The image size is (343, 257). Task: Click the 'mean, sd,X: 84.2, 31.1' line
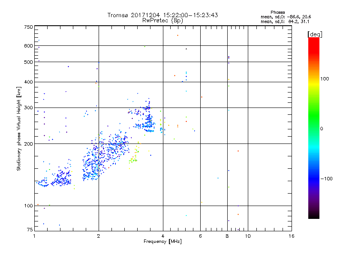coord(285,22)
